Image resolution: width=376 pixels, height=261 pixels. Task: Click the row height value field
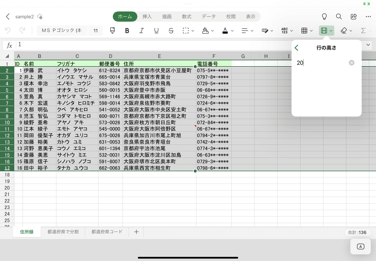321,63
